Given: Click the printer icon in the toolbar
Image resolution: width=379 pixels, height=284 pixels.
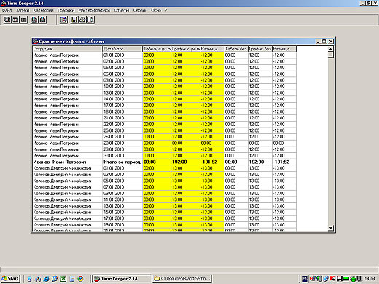Looking at the screenshot, I should pyautogui.click(x=82, y=20).
